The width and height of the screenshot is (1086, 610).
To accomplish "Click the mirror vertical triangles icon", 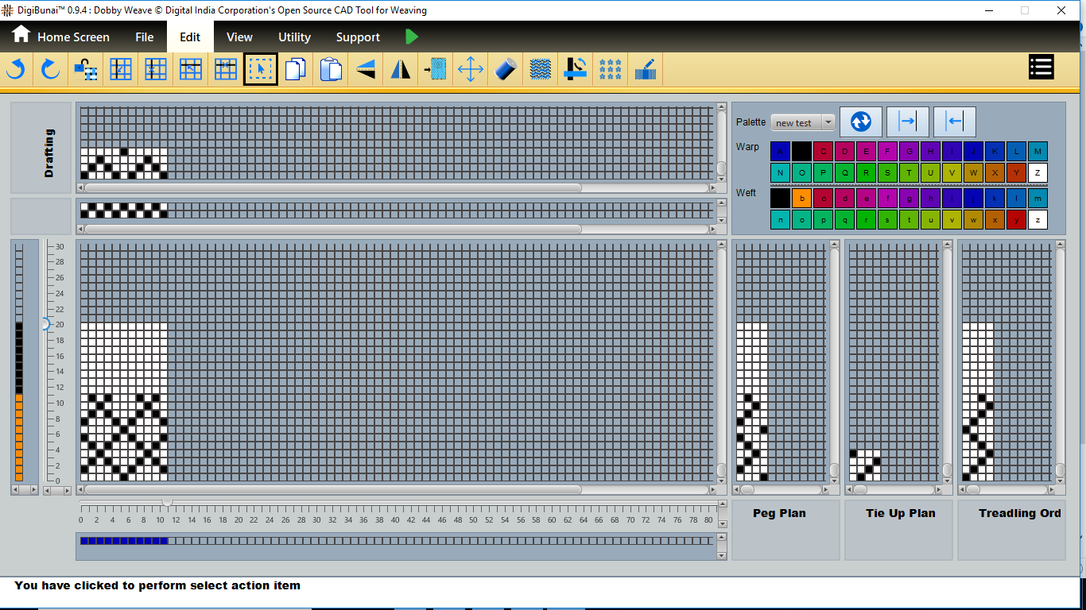I will [x=401, y=70].
